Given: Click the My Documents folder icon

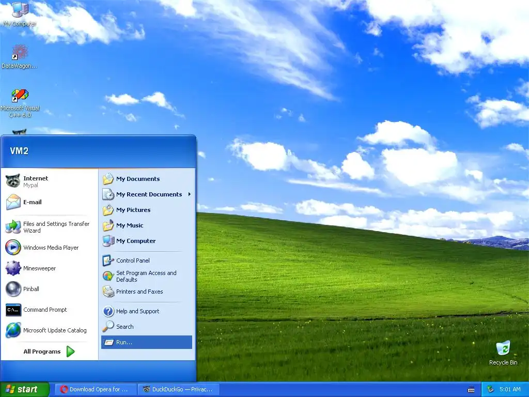Looking at the screenshot, I should pyautogui.click(x=108, y=178).
